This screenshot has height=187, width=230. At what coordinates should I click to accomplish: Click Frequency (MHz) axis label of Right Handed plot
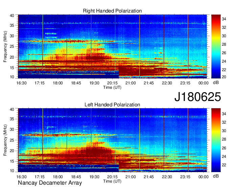5,46
